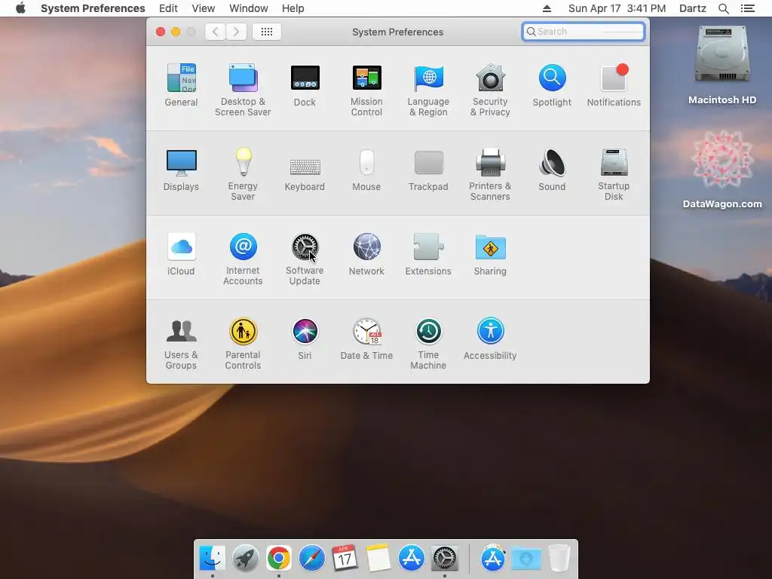
Task: Open Notification Center from menu bar
Action: (747, 8)
